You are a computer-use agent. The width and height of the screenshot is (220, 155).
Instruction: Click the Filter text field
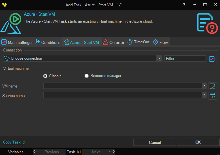[185, 58]
